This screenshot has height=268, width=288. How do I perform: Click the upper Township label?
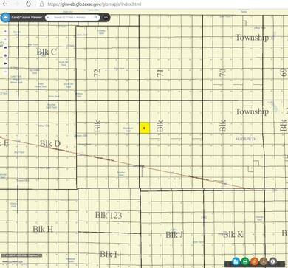tap(252, 38)
